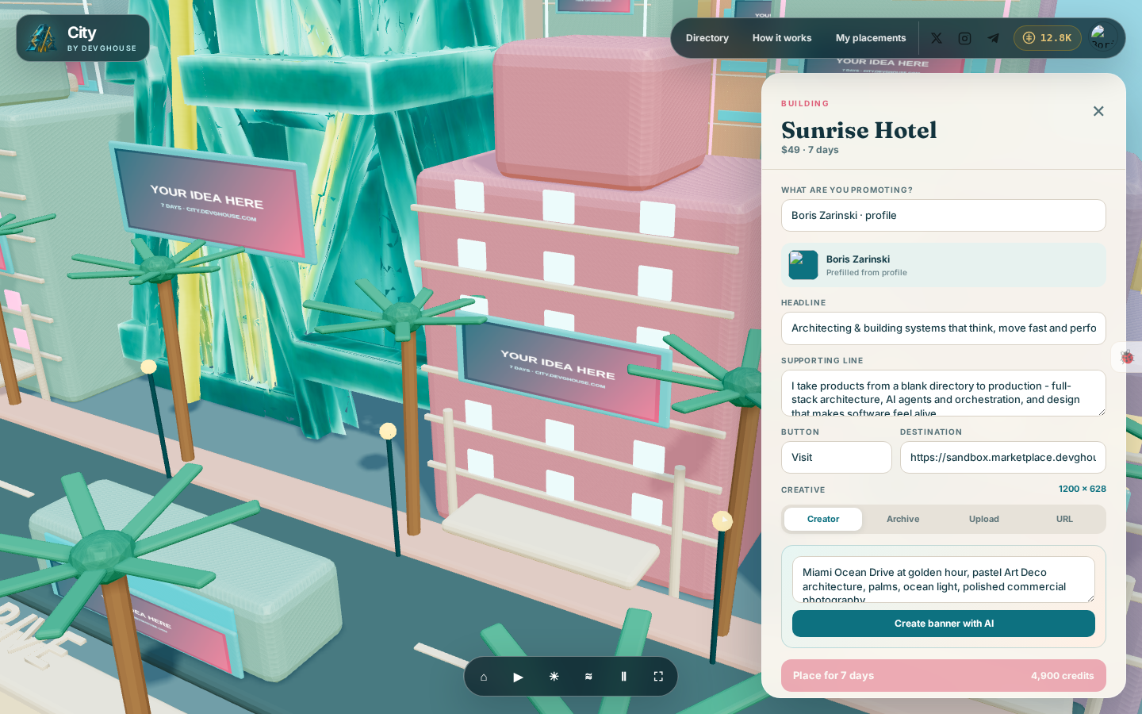Switch to the Upload creative tab
The width and height of the screenshot is (1142, 714).
pos(984,520)
